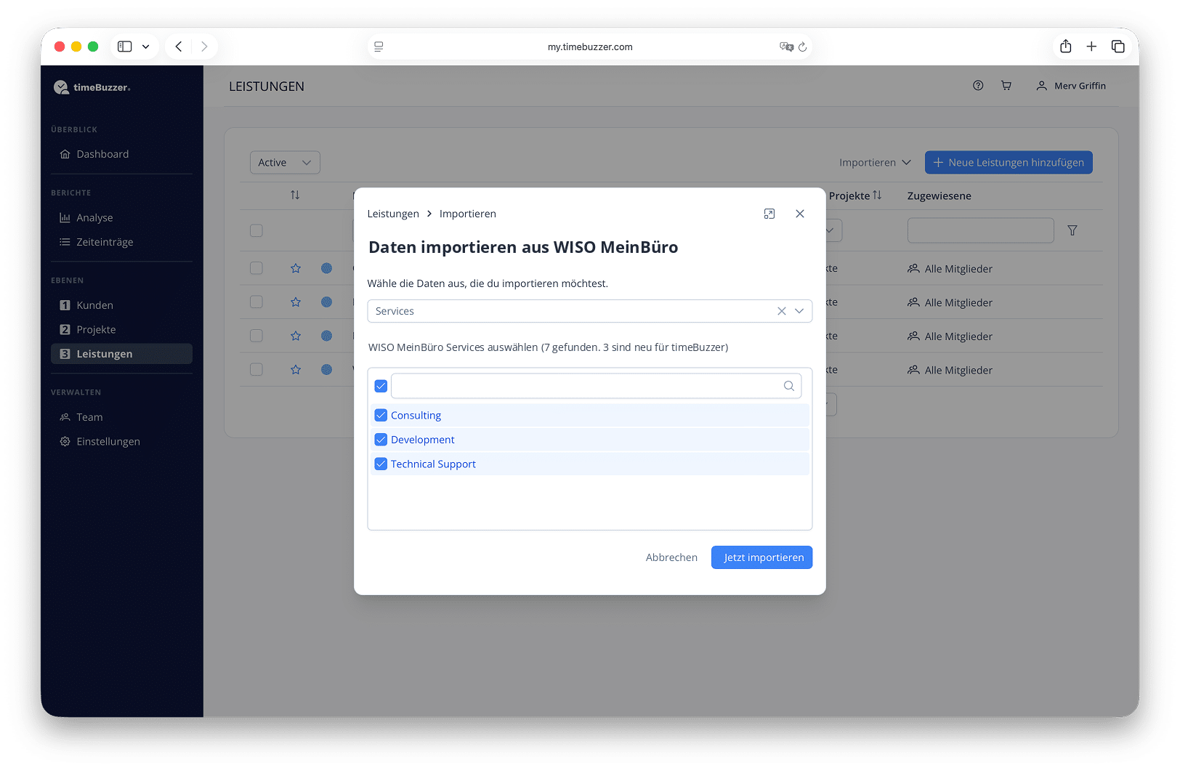Clear the Services selection with the X
Screen dimensions: 1180x771
[782, 311]
